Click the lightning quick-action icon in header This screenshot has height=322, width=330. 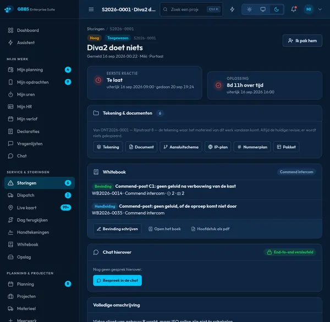pyautogui.click(x=232, y=9)
